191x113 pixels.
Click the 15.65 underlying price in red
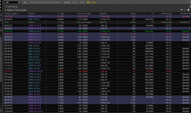click(x=168, y=71)
